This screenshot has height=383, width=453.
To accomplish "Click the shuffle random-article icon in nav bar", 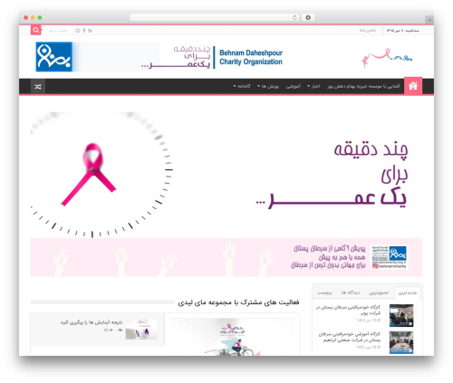I will [38, 87].
